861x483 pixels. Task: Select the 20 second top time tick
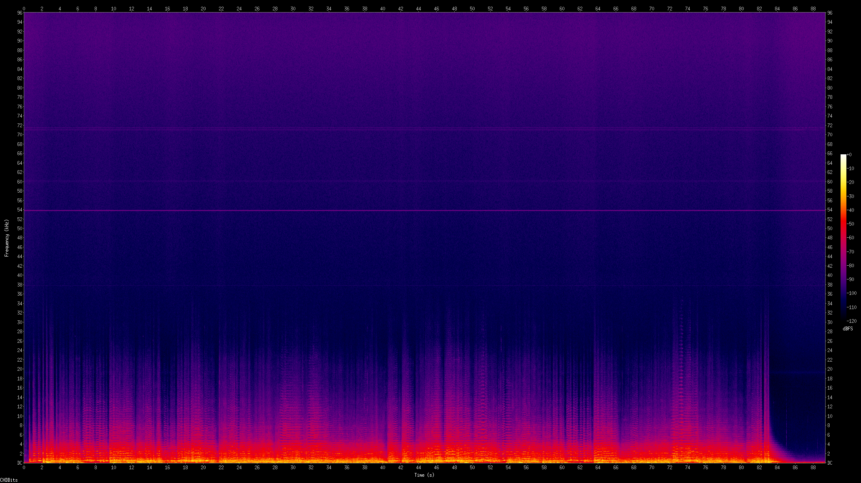[x=203, y=8]
